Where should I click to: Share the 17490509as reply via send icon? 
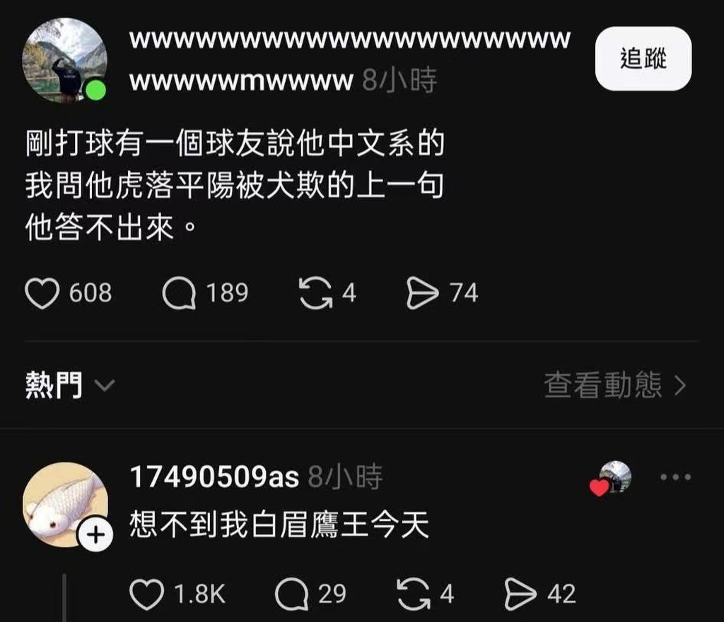[x=521, y=594]
